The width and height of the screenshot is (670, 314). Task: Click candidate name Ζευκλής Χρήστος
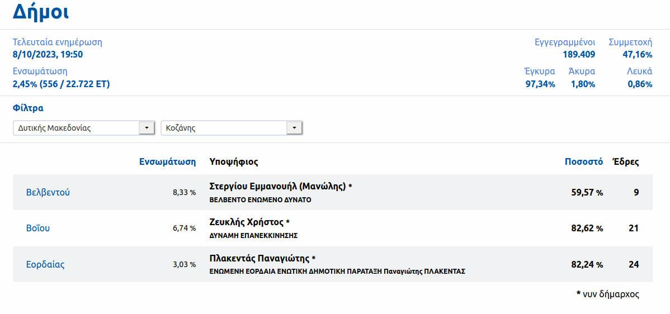246,222
